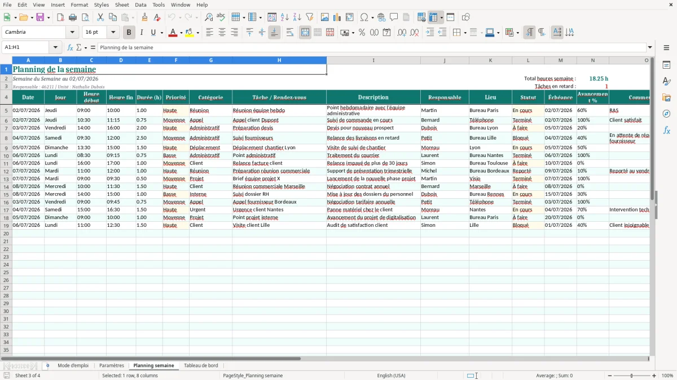Open Conditional Formatting dropdown arrow
The width and height of the screenshot is (677, 380).
[x=517, y=33]
